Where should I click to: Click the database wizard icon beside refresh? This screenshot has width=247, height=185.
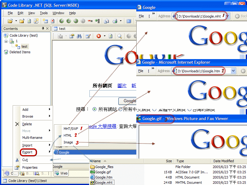coord(36,21)
